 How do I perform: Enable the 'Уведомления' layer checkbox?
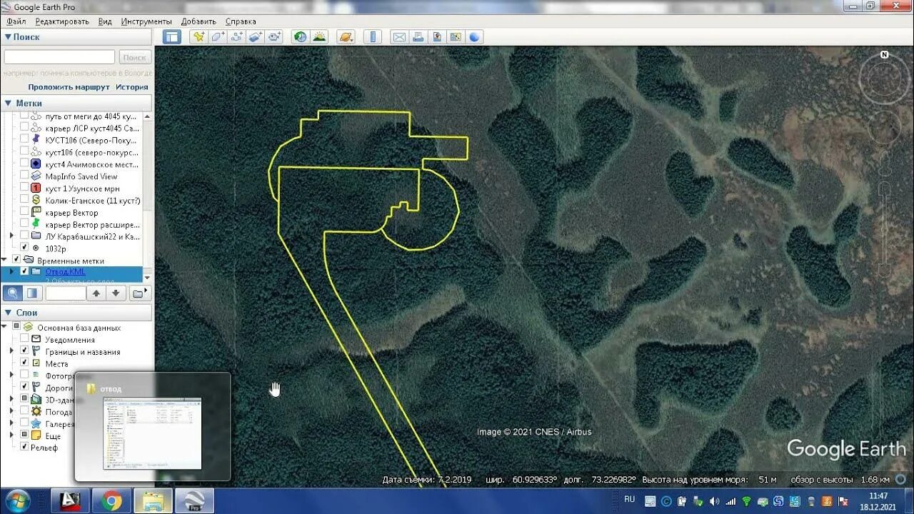click(24, 339)
